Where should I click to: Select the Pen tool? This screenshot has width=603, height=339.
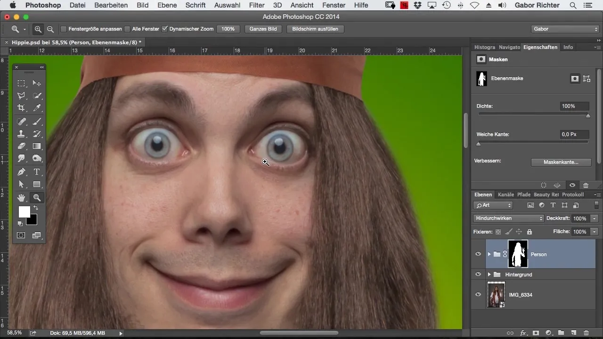point(21,172)
